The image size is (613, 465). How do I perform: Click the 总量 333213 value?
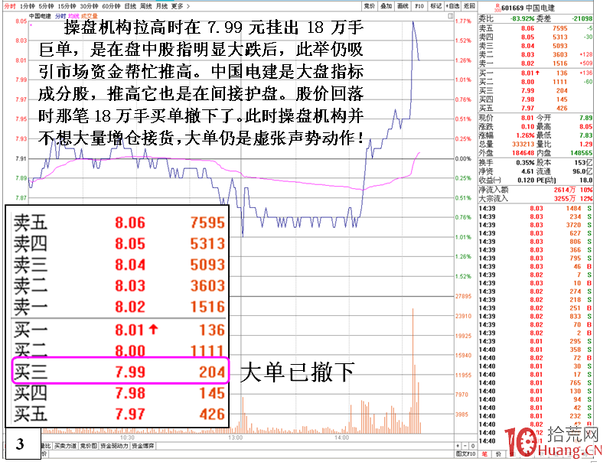coord(523,145)
